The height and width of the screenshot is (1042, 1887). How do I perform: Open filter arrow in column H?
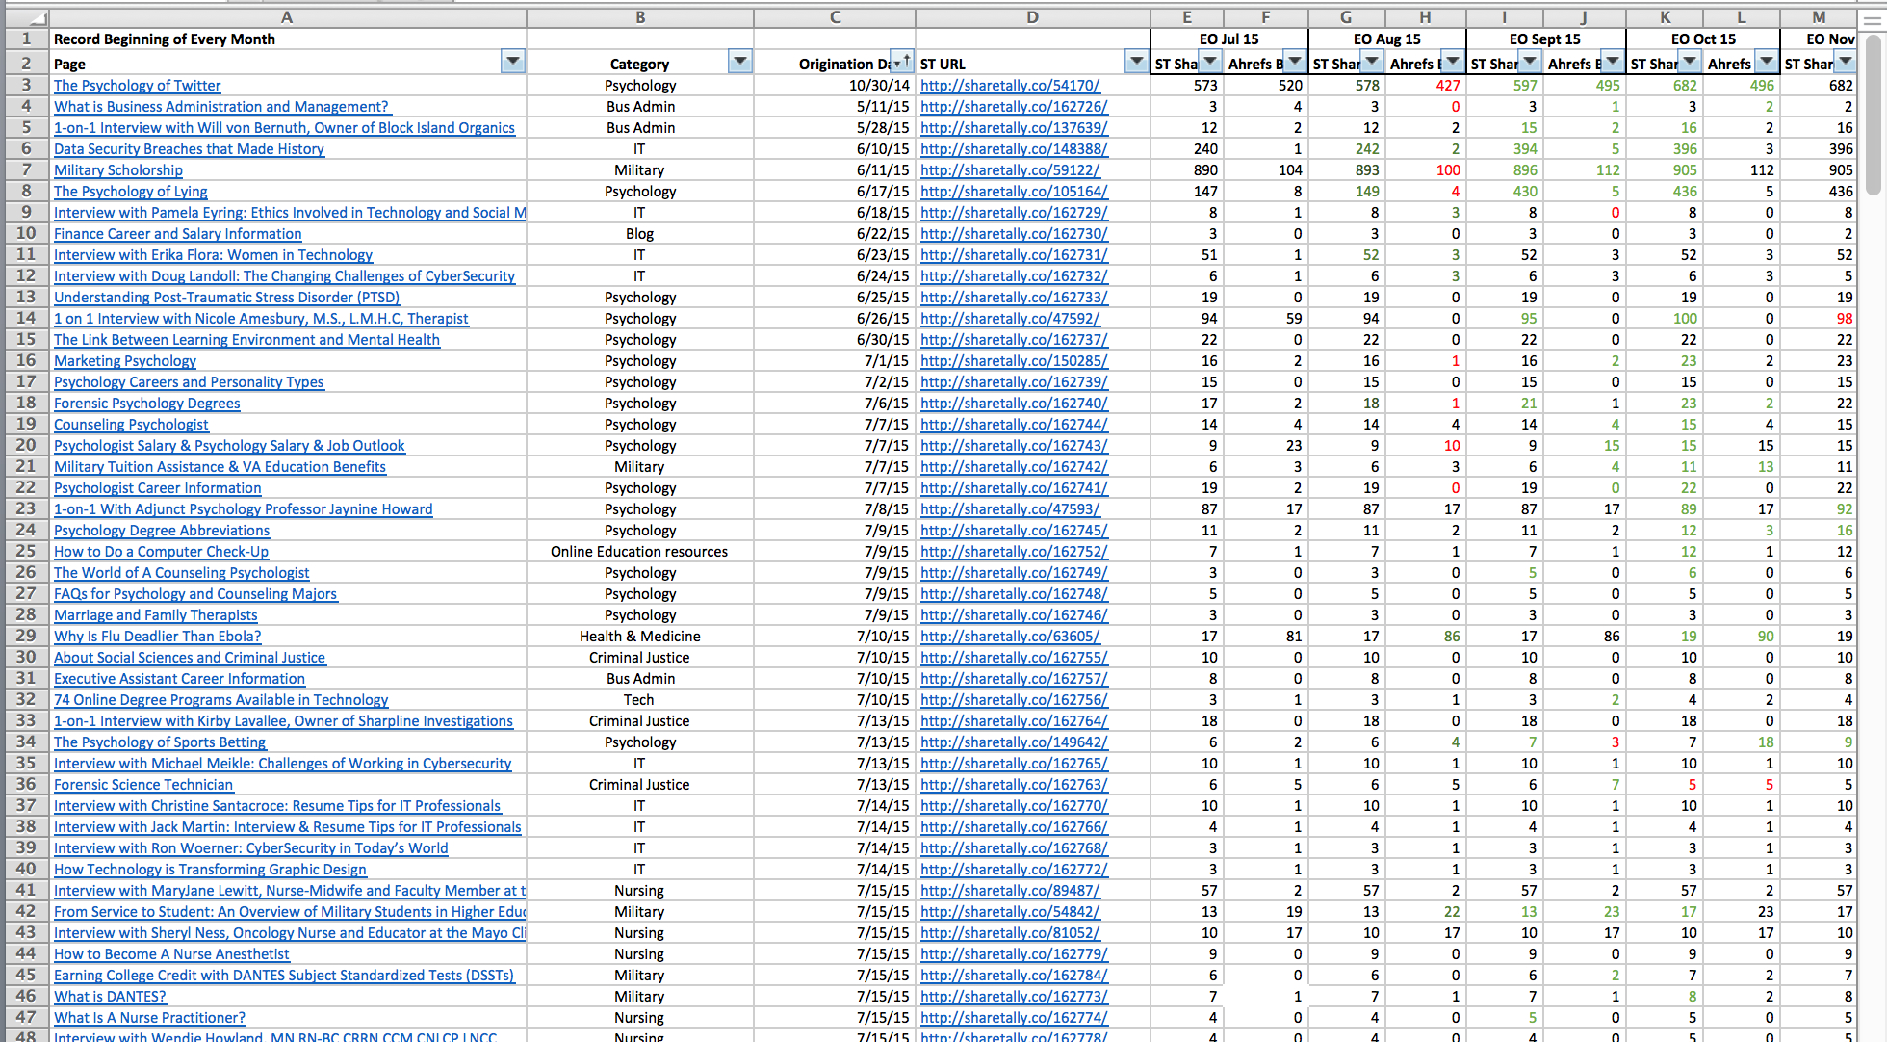[1453, 62]
